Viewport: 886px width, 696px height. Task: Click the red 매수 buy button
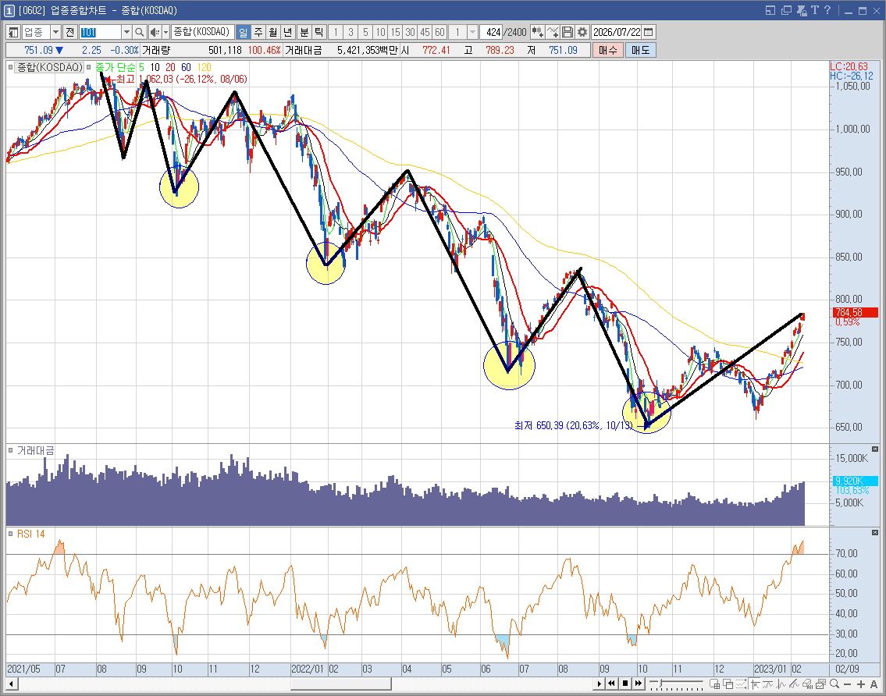coord(608,50)
